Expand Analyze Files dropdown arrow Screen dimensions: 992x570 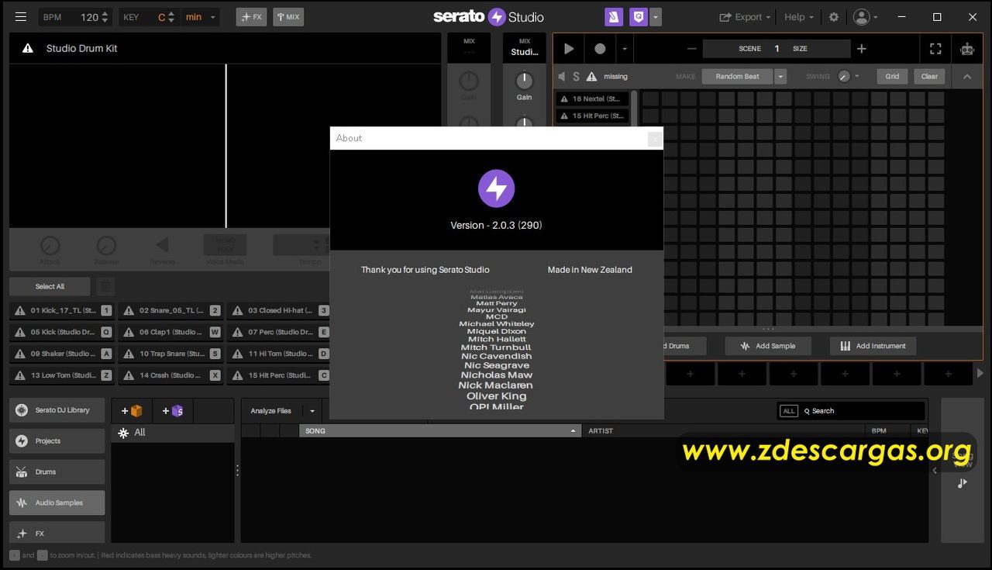[312, 411]
